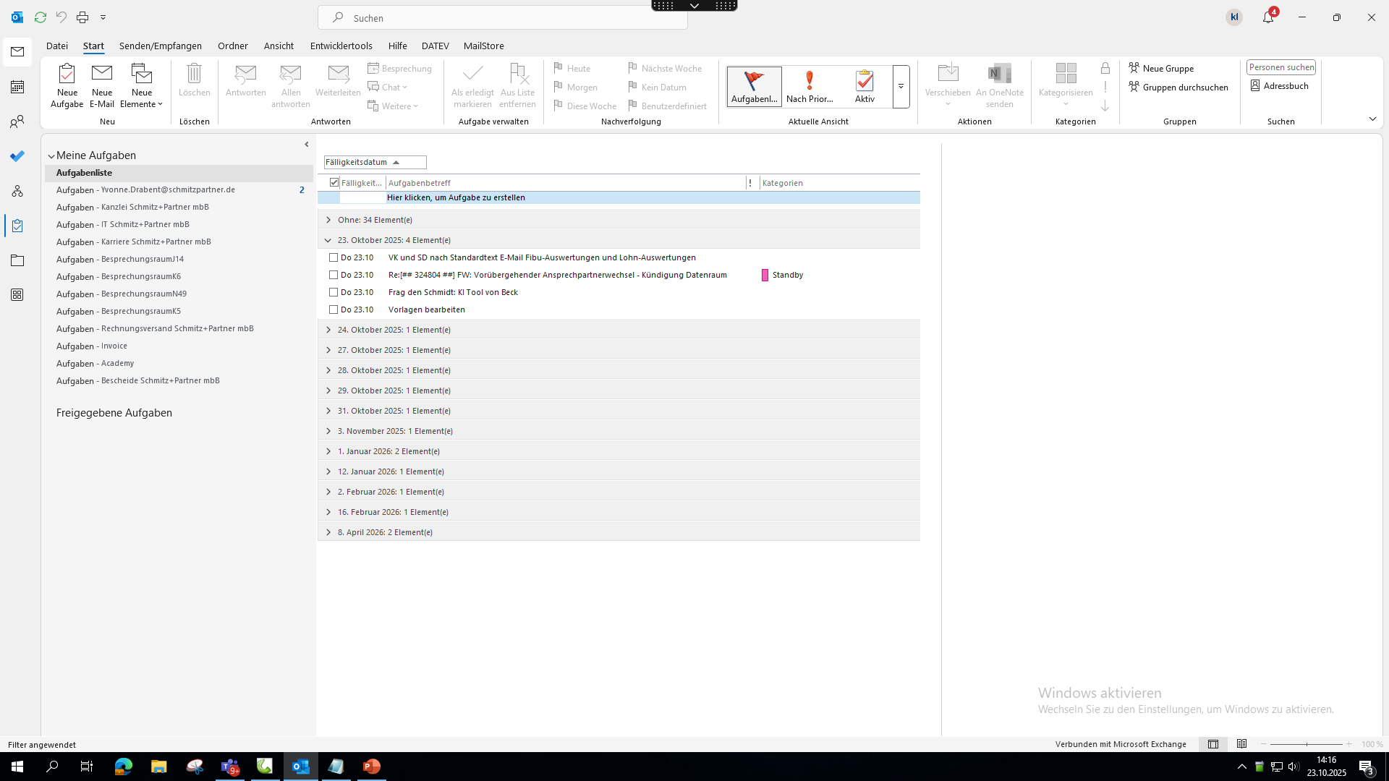Switch to normal view layout in status bar
The width and height of the screenshot is (1389, 781).
[x=1213, y=744]
